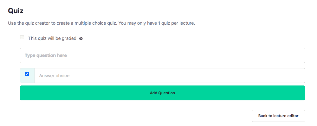Click the light blue cell around answer checkbox
317x126 pixels.
(28, 76)
